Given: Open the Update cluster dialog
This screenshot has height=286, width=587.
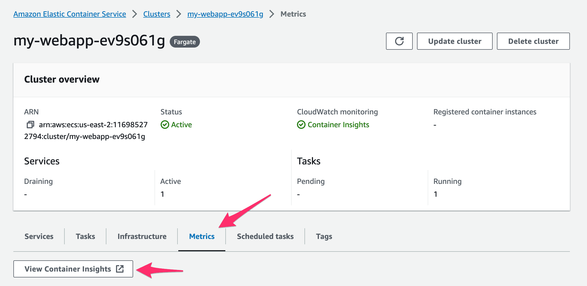Looking at the screenshot, I should click(455, 41).
